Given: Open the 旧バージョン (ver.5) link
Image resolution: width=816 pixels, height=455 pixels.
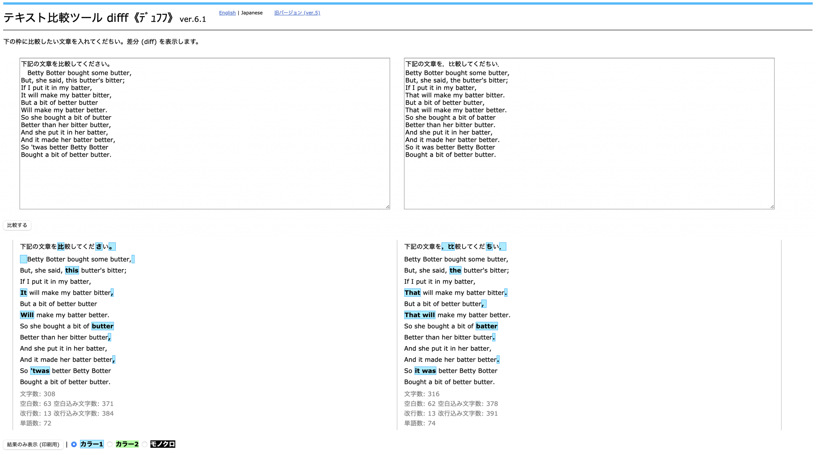Looking at the screenshot, I should [x=297, y=13].
